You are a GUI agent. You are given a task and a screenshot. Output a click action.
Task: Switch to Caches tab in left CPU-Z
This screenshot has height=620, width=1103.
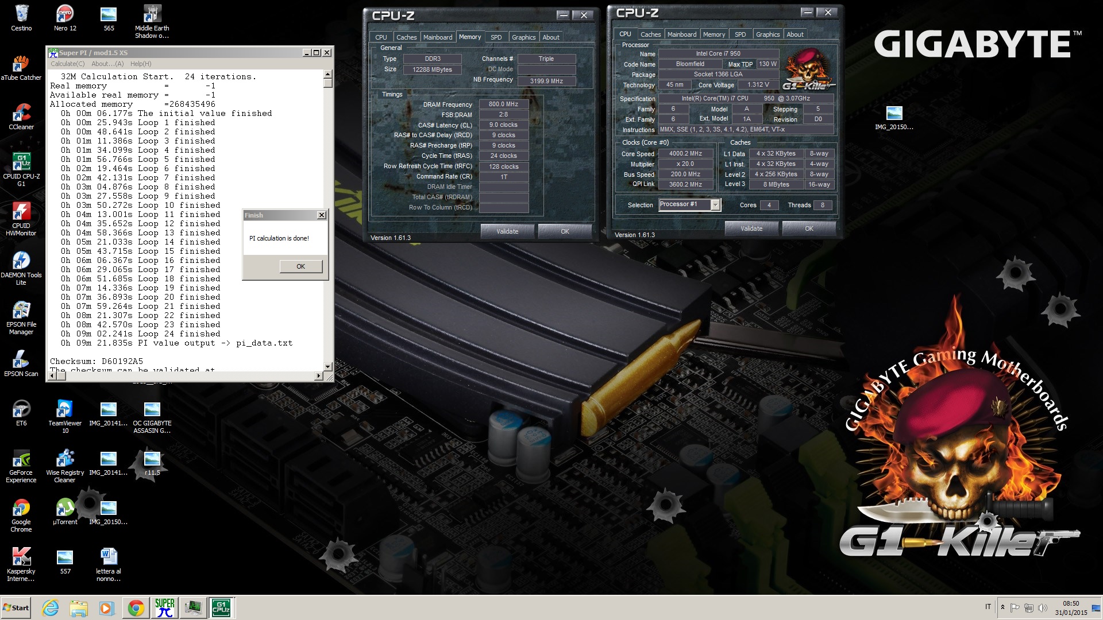tap(406, 37)
